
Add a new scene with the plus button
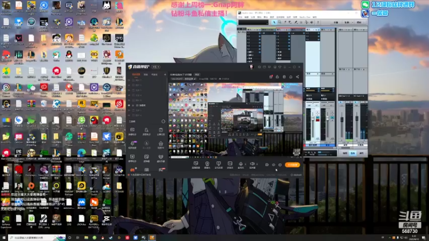165,74
